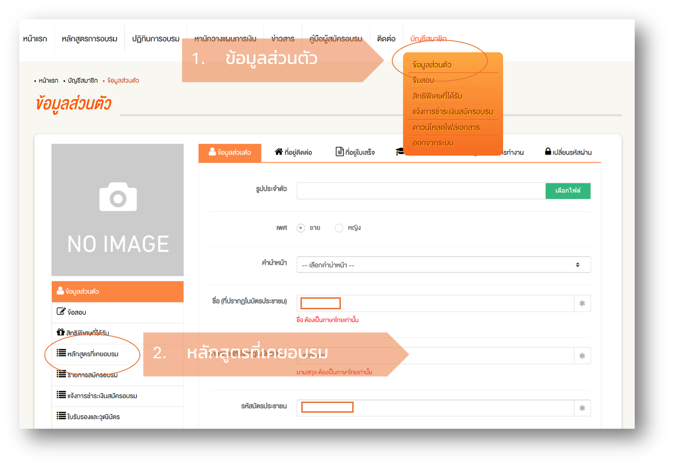This screenshot has height=468, width=674.
Task: Click the person icon on the ข้อมูลส่วนตัว tab
Action: tap(212, 152)
